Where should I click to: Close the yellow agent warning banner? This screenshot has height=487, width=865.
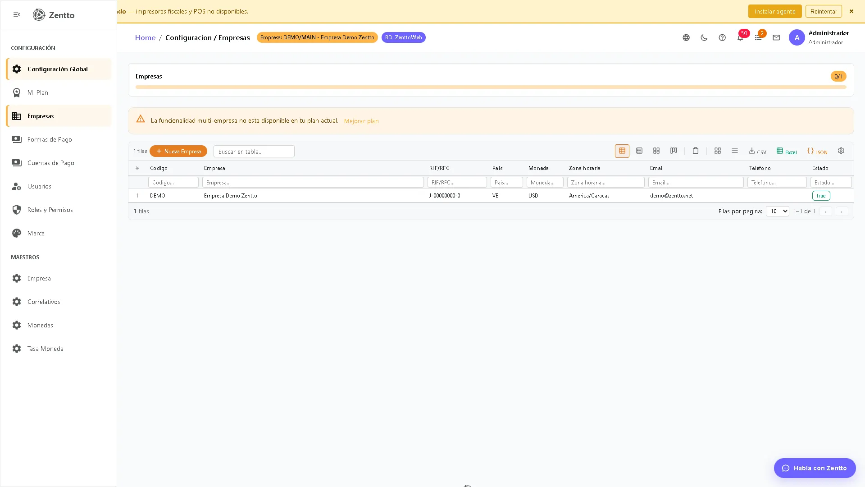point(851,11)
